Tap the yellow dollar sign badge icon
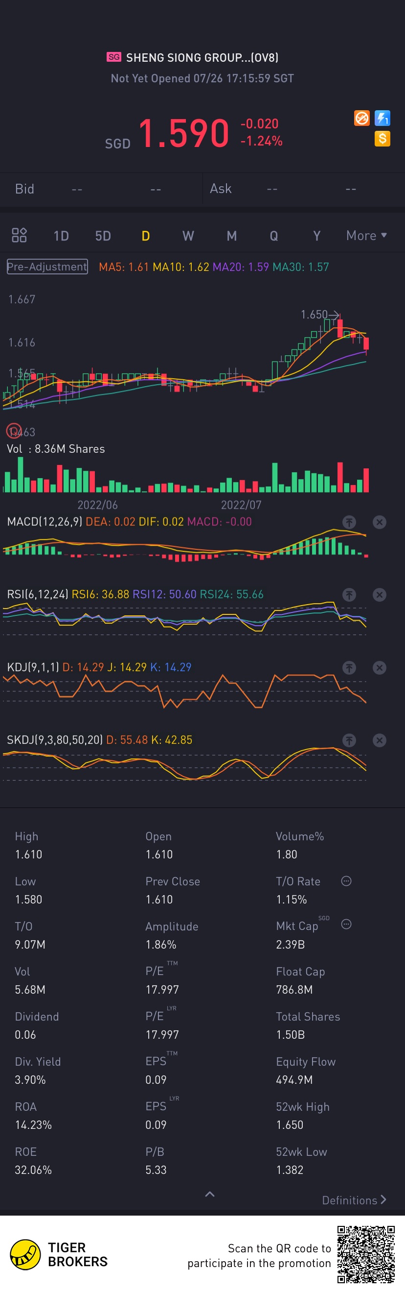Image resolution: width=405 pixels, height=1294 pixels. pyautogui.click(x=382, y=139)
